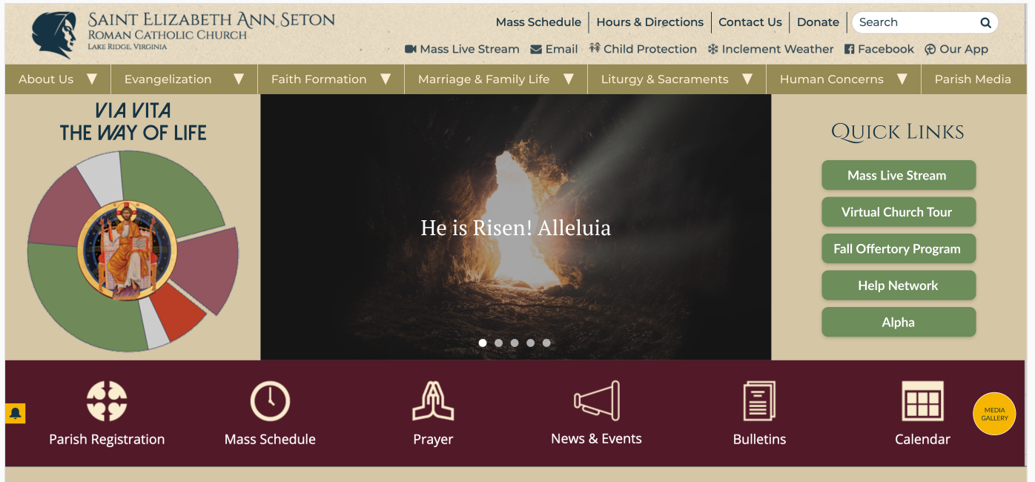Viewport: 1035px width, 482px height.
Task: Select the third carousel slide dot
Action: [515, 343]
